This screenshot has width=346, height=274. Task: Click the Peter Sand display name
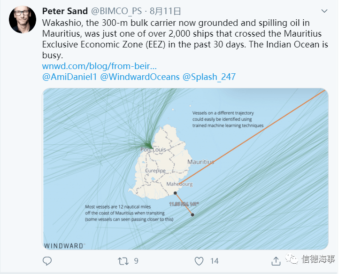65,11
